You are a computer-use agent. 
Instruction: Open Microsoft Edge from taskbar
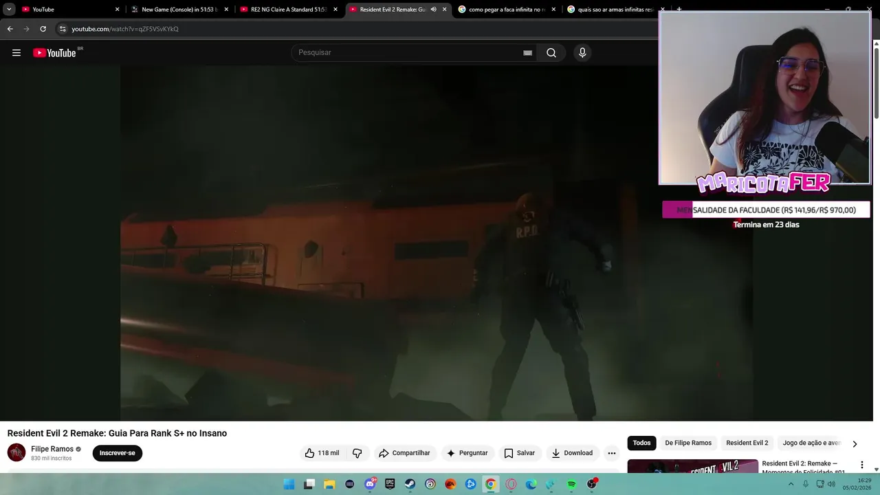tap(531, 484)
